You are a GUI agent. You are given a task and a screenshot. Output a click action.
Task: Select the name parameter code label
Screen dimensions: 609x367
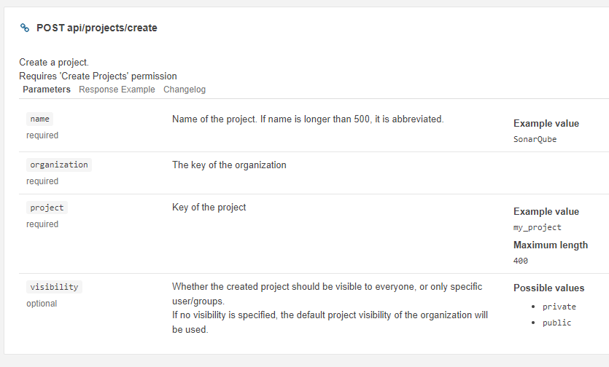click(39, 119)
